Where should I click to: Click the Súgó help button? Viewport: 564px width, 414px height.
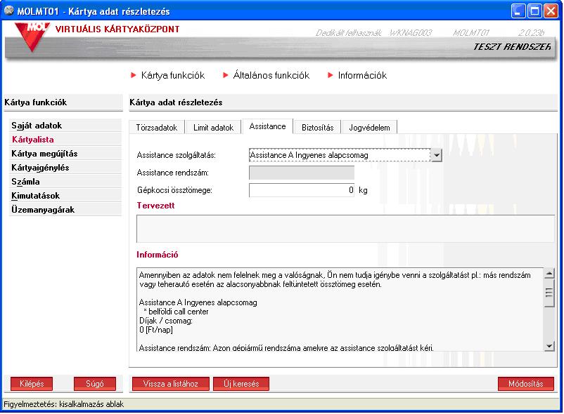click(x=95, y=384)
